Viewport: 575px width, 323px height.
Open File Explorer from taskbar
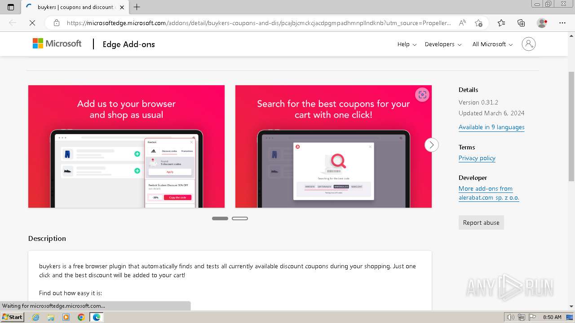(51, 317)
